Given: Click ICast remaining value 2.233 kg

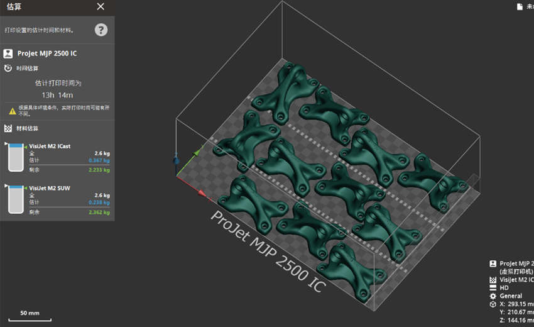Looking at the screenshot, I should click(99, 170).
